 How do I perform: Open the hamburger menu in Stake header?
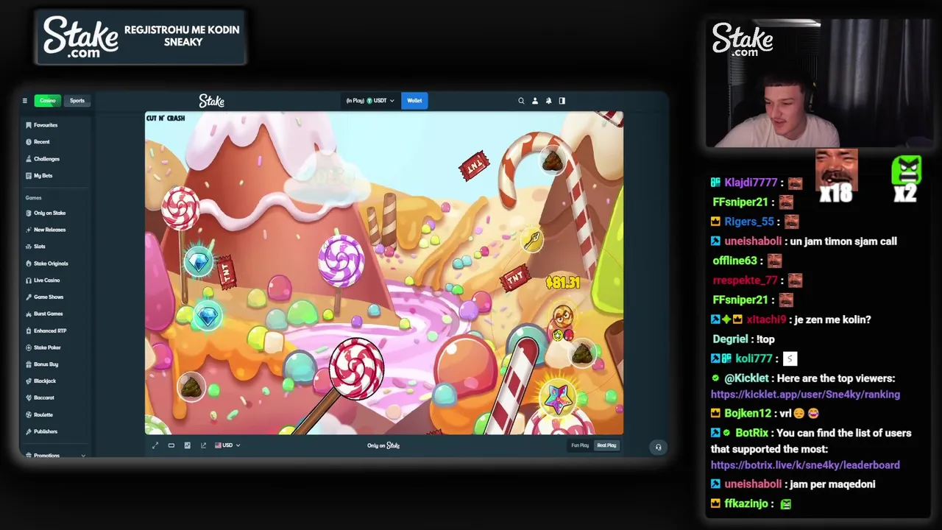click(24, 101)
